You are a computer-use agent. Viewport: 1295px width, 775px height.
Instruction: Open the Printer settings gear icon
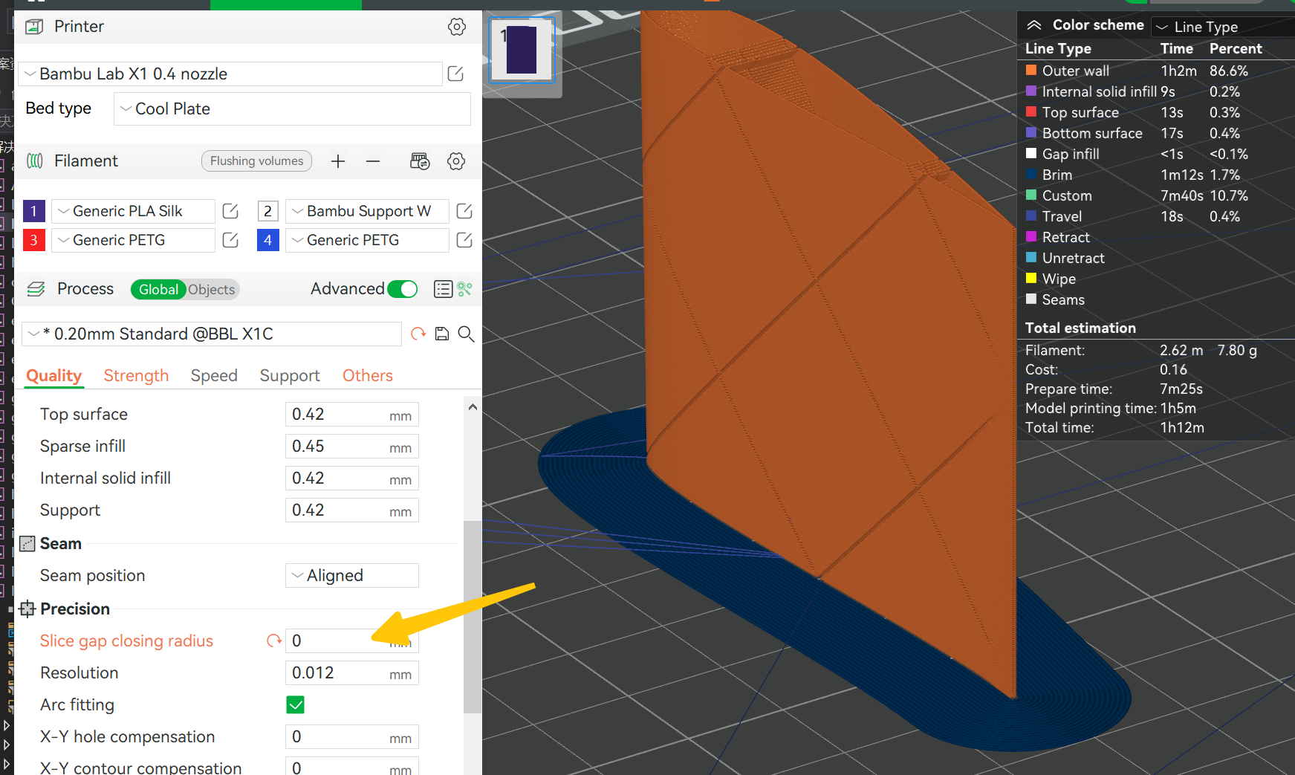[456, 26]
